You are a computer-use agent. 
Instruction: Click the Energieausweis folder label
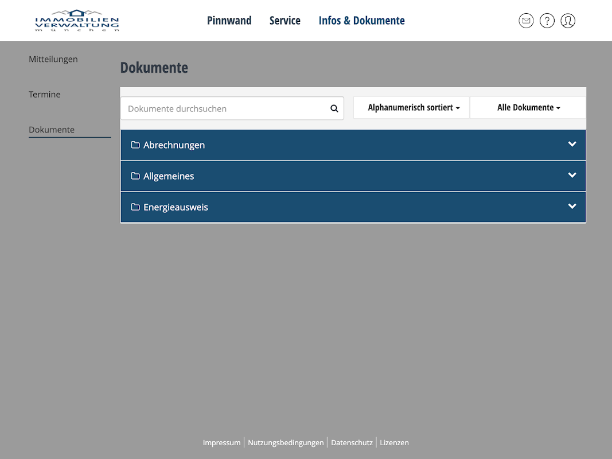pos(176,207)
